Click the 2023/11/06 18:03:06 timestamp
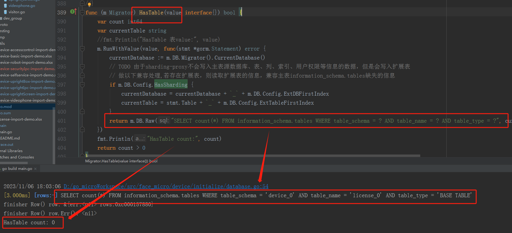 click(32, 186)
